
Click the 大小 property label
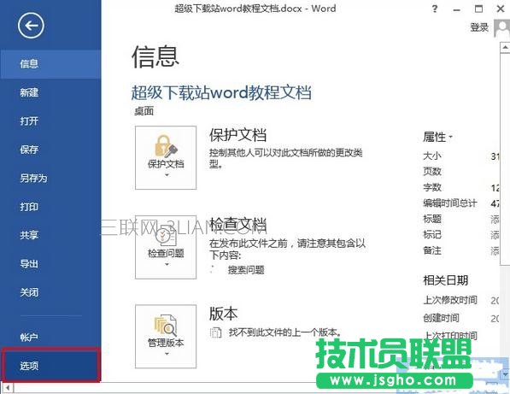pyautogui.click(x=432, y=156)
